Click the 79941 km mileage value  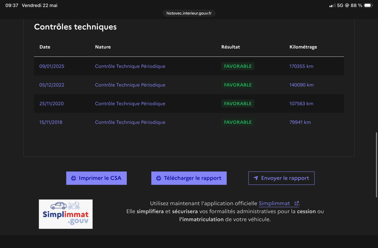coord(300,122)
